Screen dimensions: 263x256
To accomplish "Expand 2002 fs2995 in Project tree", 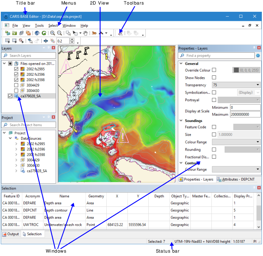I will (16, 144).
